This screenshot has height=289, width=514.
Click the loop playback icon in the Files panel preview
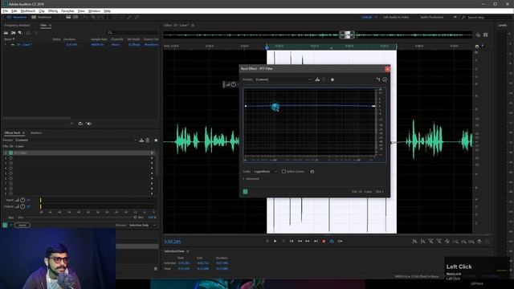[80, 124]
